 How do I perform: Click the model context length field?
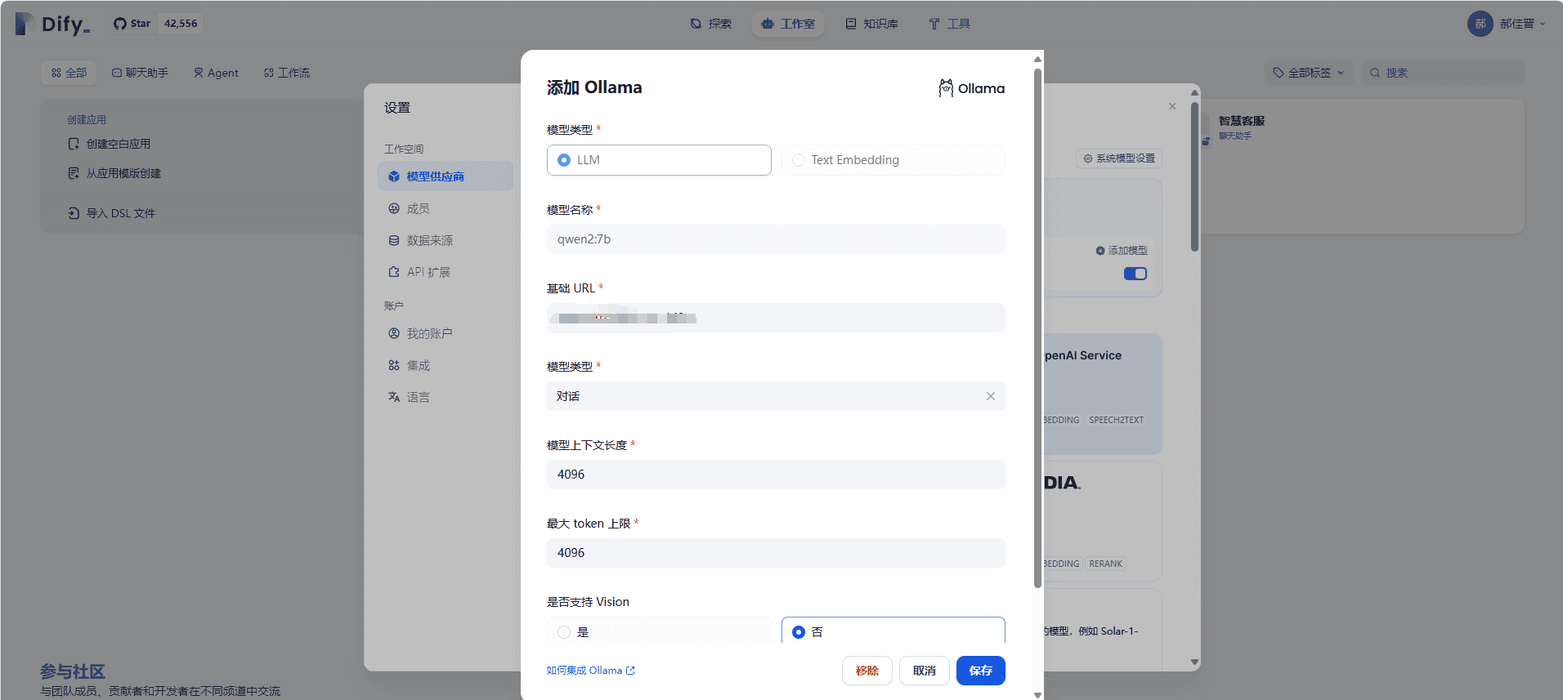(x=776, y=475)
